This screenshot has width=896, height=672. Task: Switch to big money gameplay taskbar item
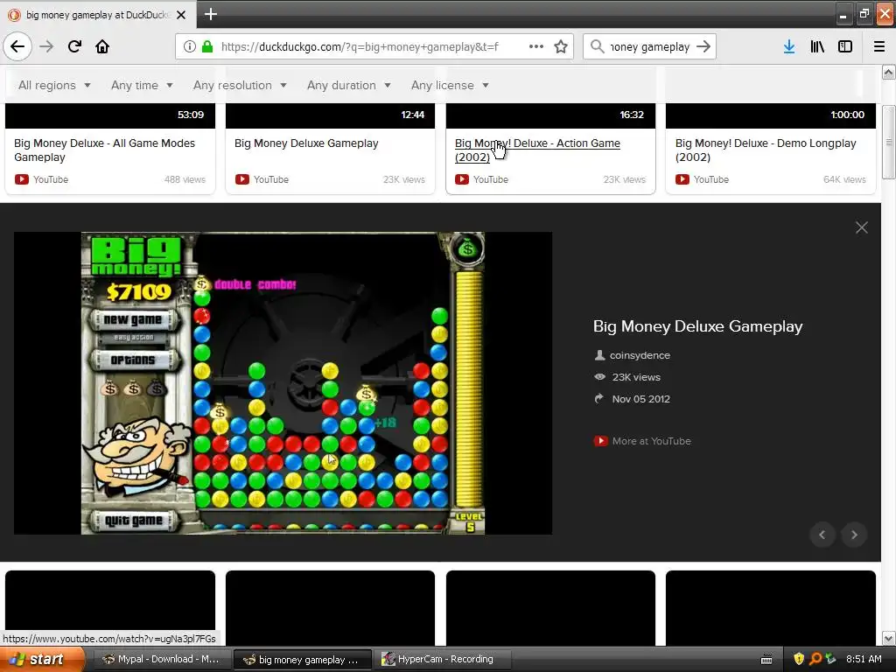coord(303,659)
